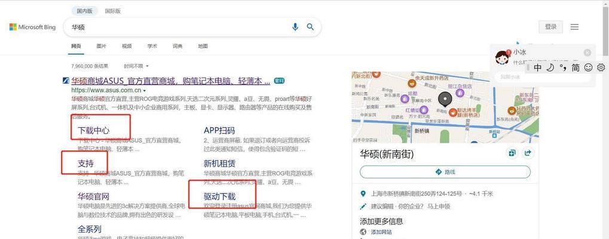Click 马上申领 claim business link
This screenshot has height=239, width=609.
(x=437, y=206)
